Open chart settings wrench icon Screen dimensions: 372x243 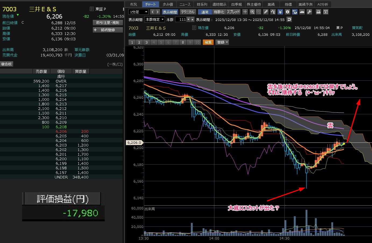309,12
